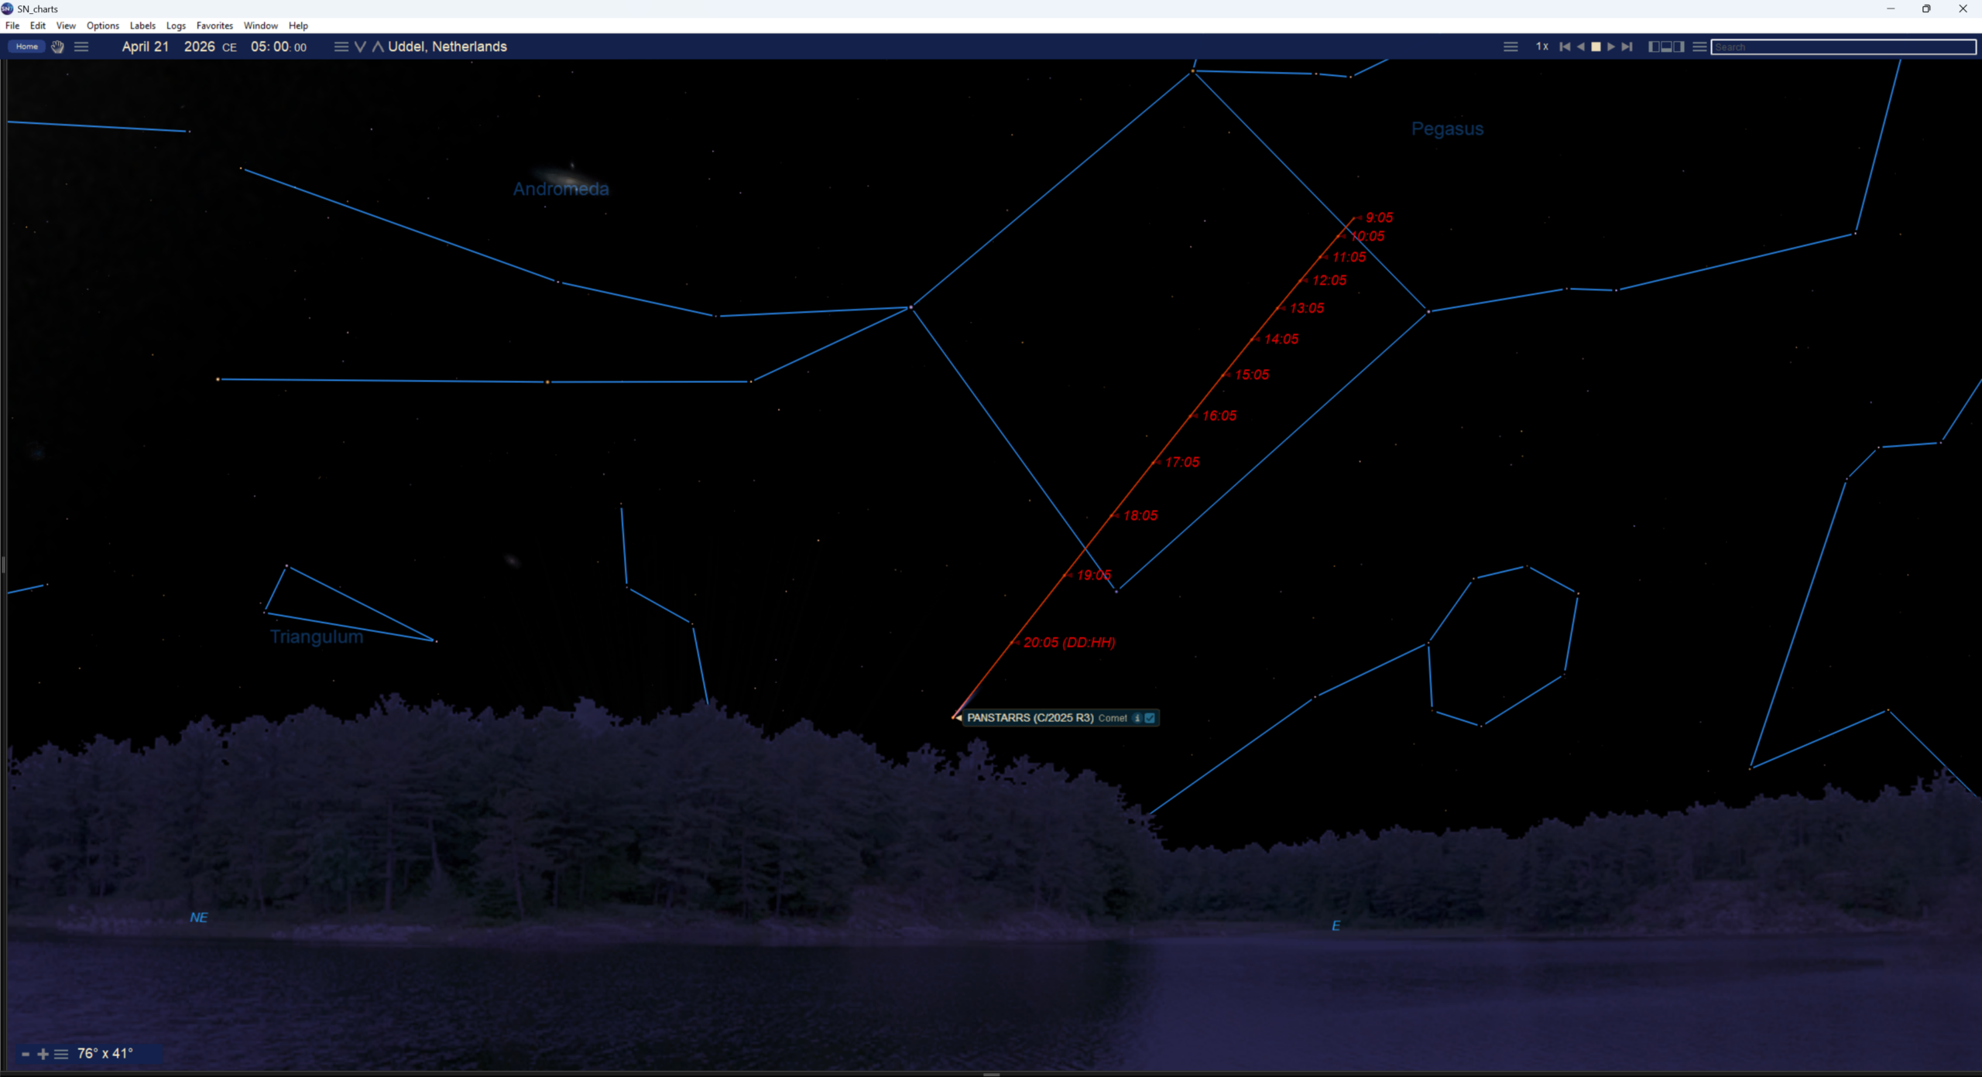Open the Favorites menu
This screenshot has height=1077, width=1982.
coord(214,26)
